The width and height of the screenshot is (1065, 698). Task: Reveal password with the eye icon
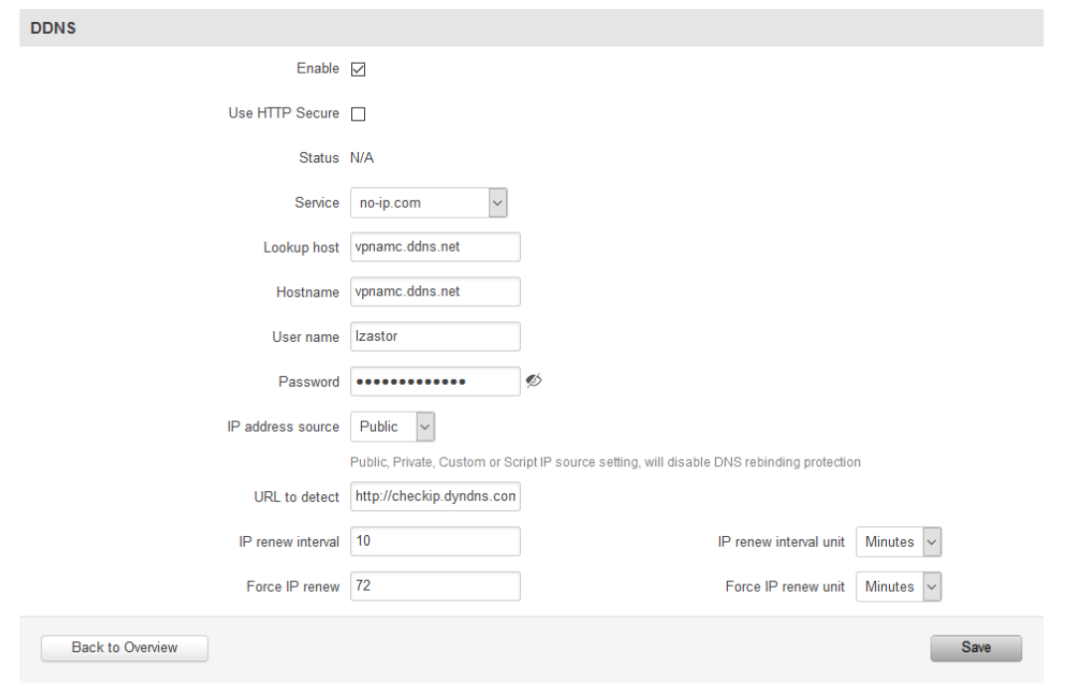click(534, 381)
